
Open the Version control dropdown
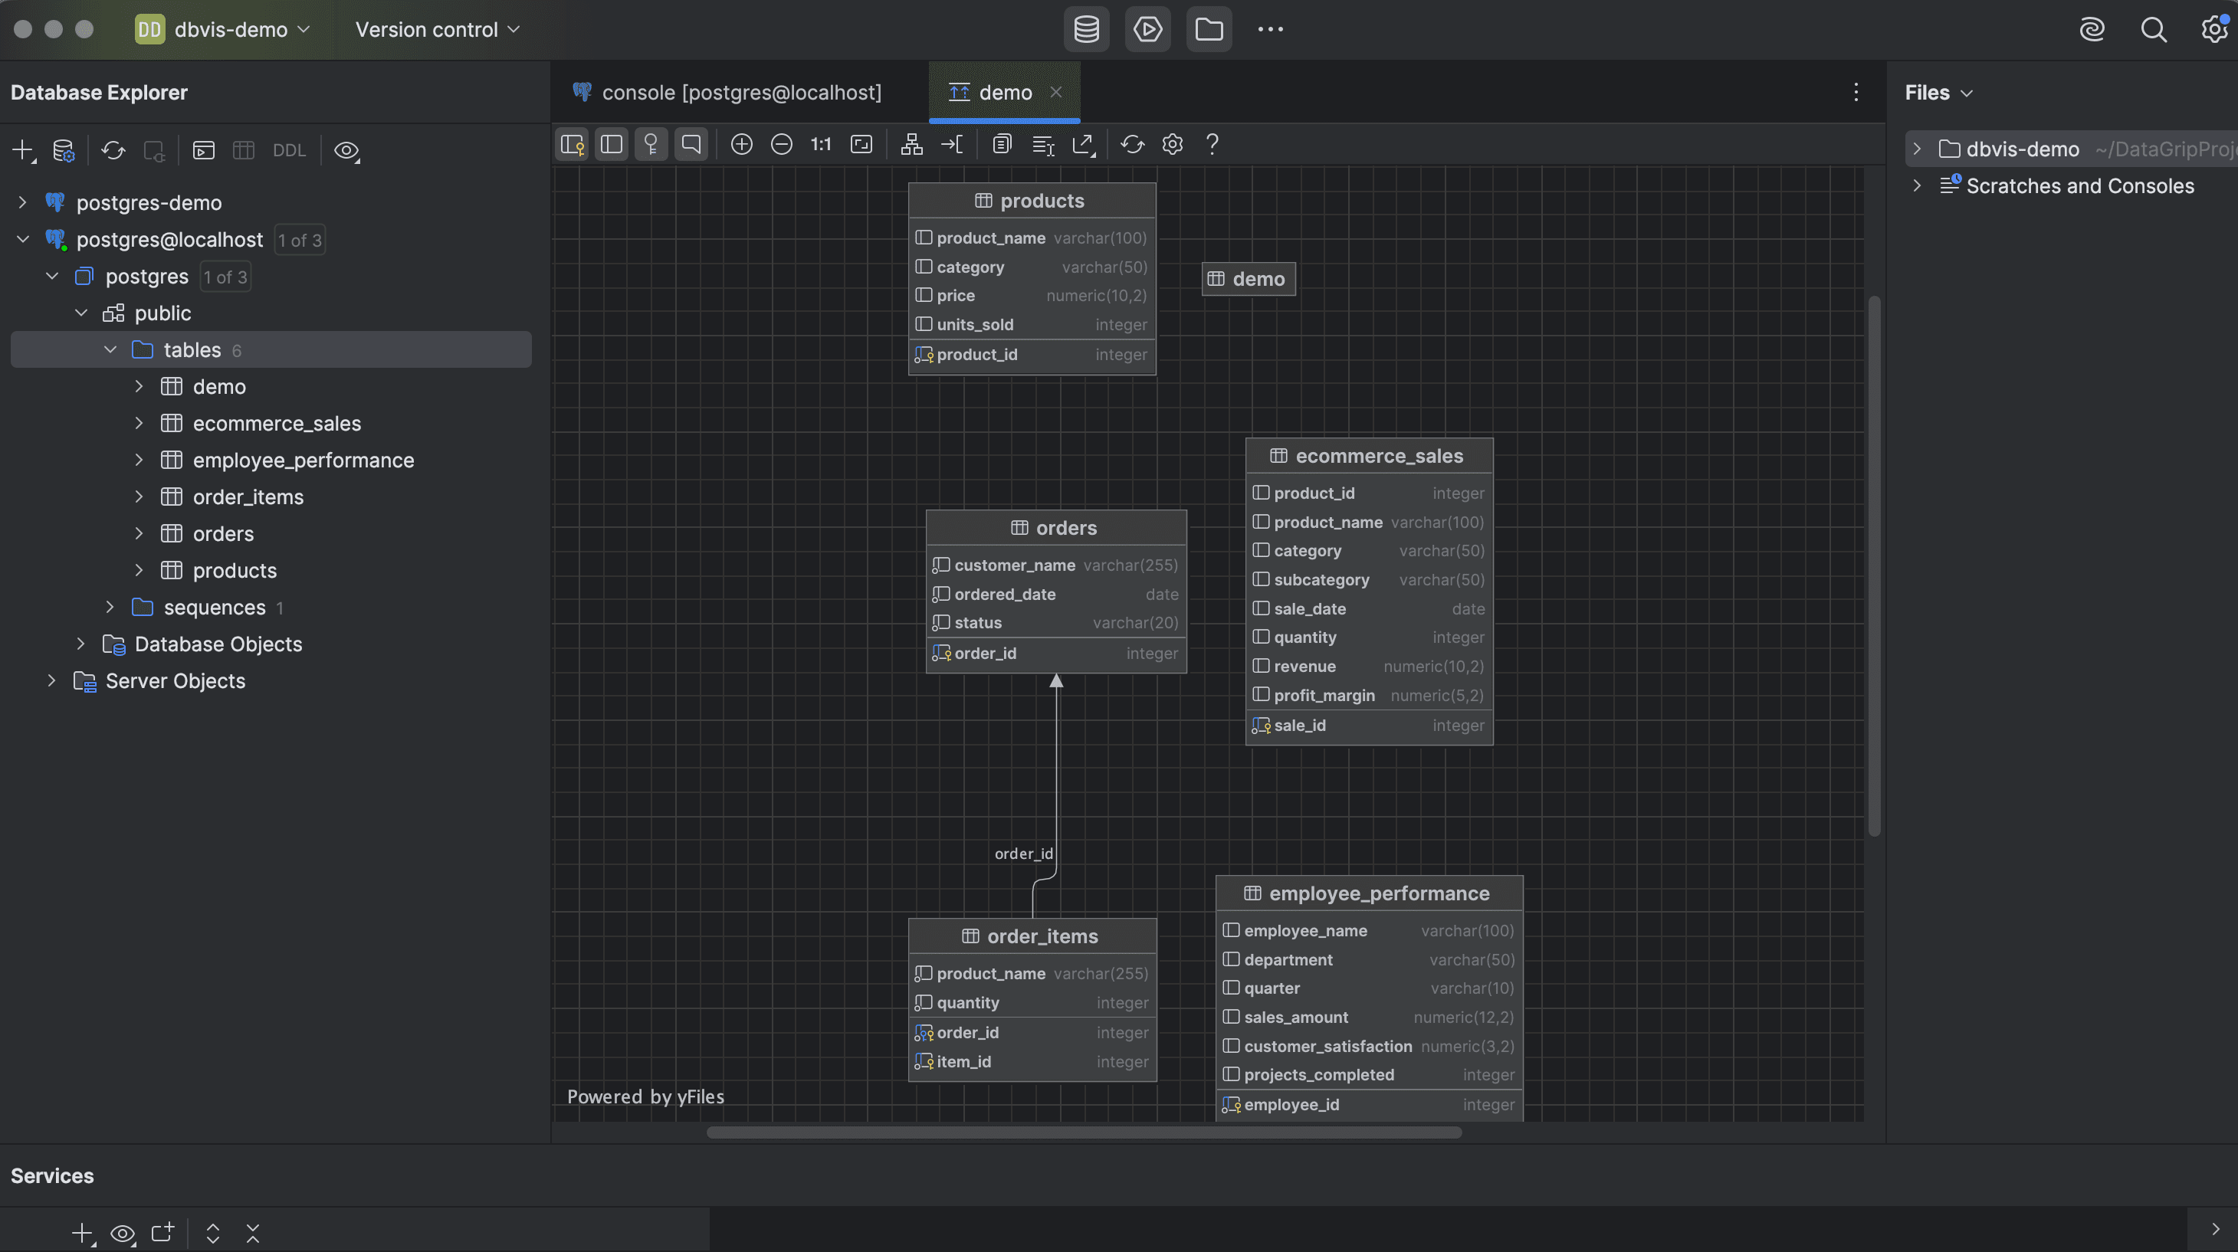point(437,30)
